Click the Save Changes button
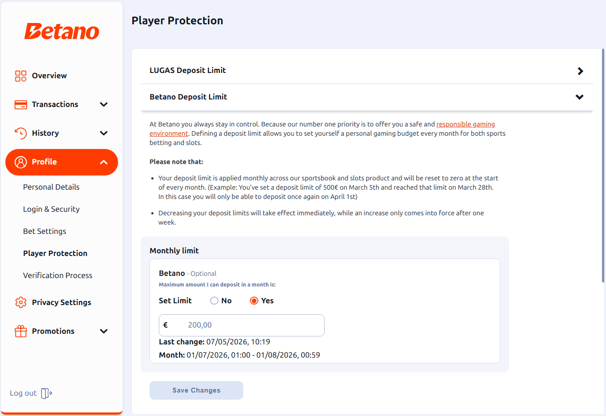Image resolution: width=606 pixels, height=416 pixels. (196, 390)
